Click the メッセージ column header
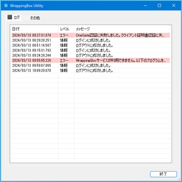This screenshot has width=182, height=182. (122, 29)
